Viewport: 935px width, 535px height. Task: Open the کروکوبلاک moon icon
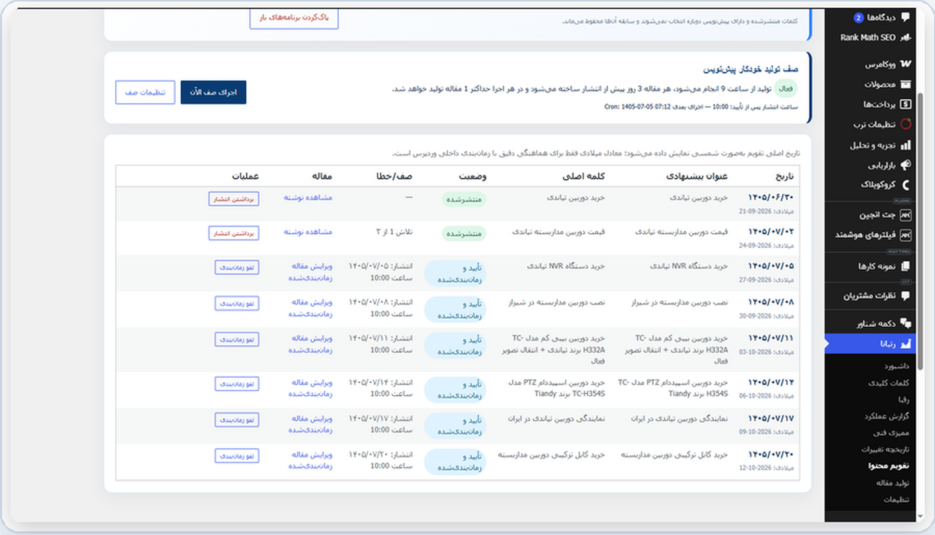[905, 184]
